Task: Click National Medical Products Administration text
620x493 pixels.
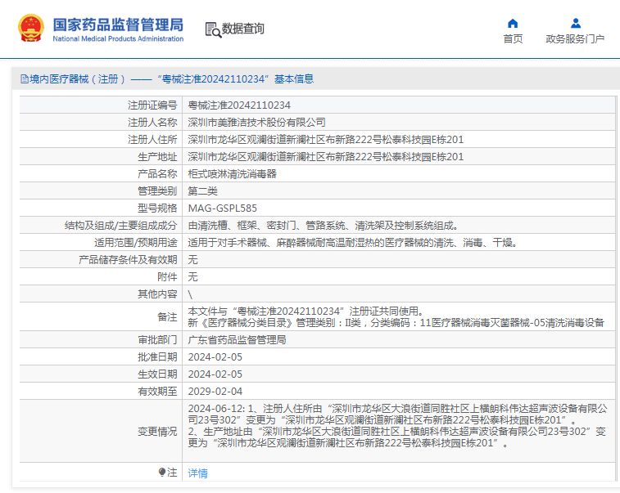Action: pyautogui.click(x=118, y=38)
